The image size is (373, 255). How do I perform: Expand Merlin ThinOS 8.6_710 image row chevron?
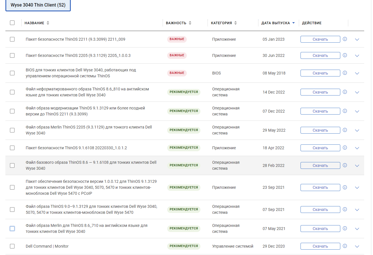coord(357,229)
